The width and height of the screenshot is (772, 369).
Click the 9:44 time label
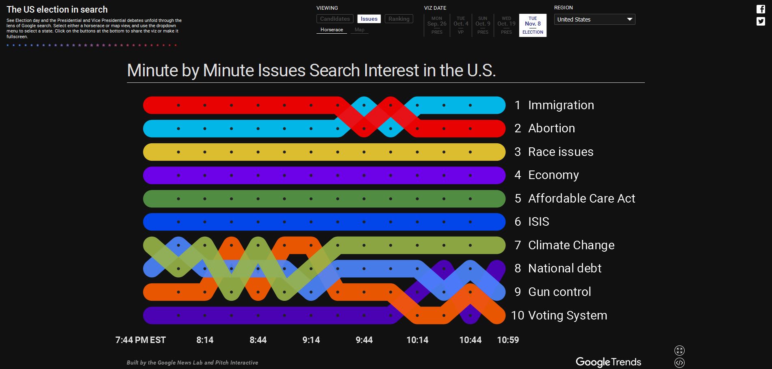(x=364, y=340)
